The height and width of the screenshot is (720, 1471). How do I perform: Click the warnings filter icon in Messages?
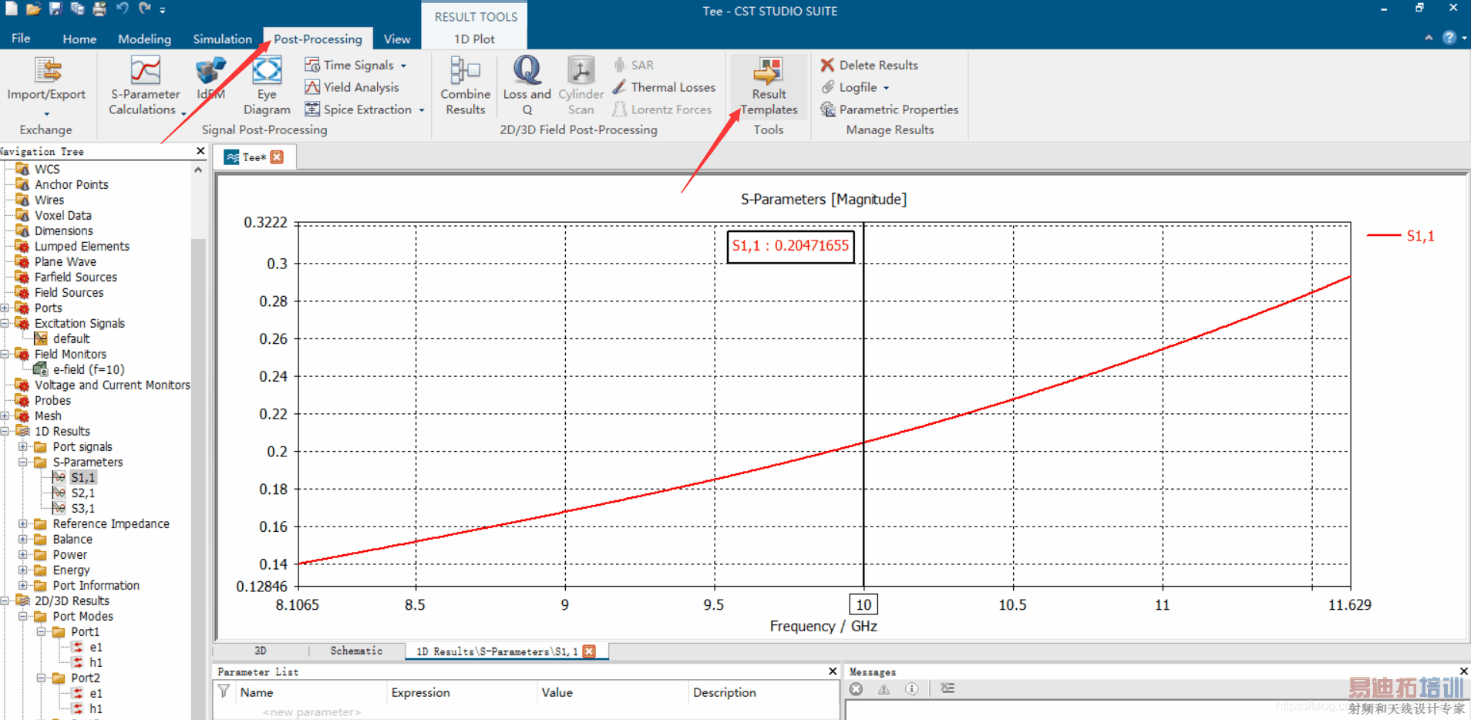tap(884, 689)
